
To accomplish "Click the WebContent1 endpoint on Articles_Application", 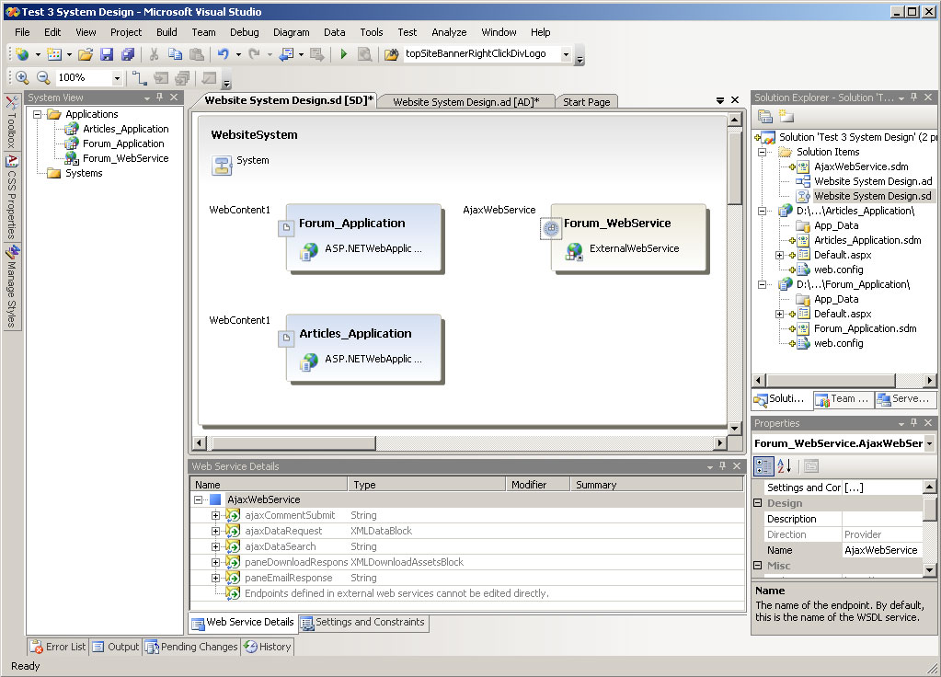I will pyautogui.click(x=286, y=338).
